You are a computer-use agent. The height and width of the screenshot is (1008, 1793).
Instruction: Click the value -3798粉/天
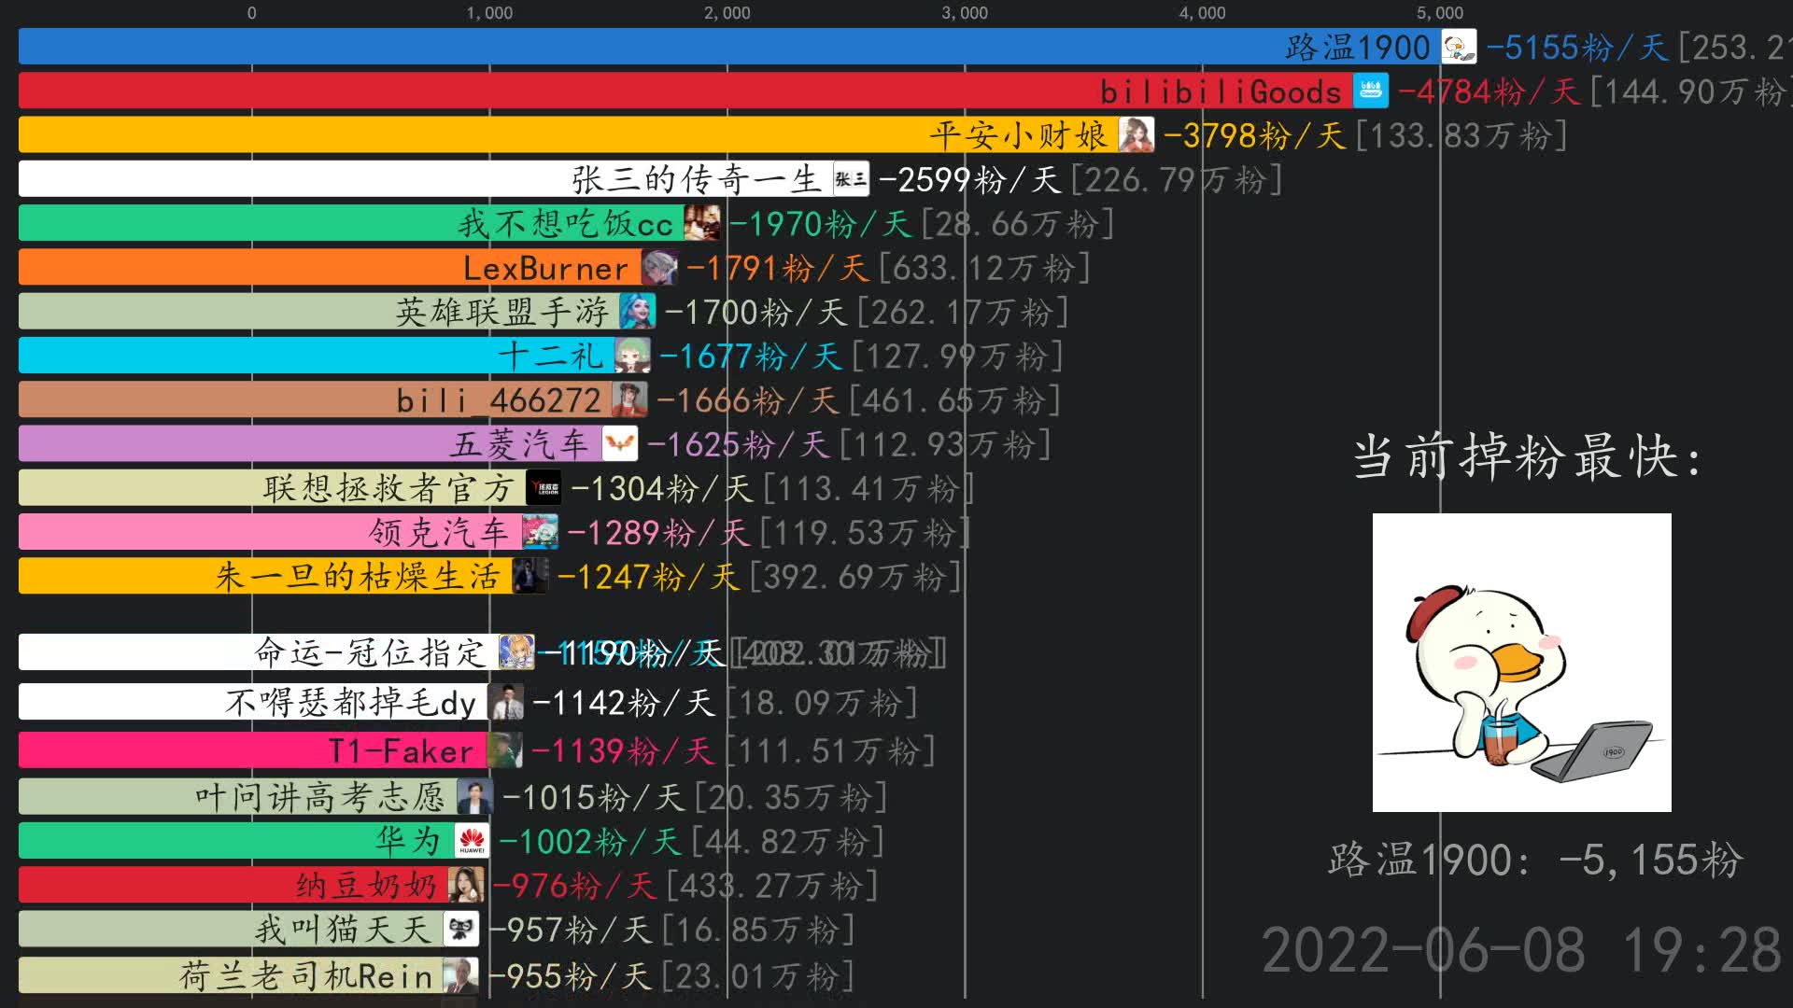tap(1254, 136)
